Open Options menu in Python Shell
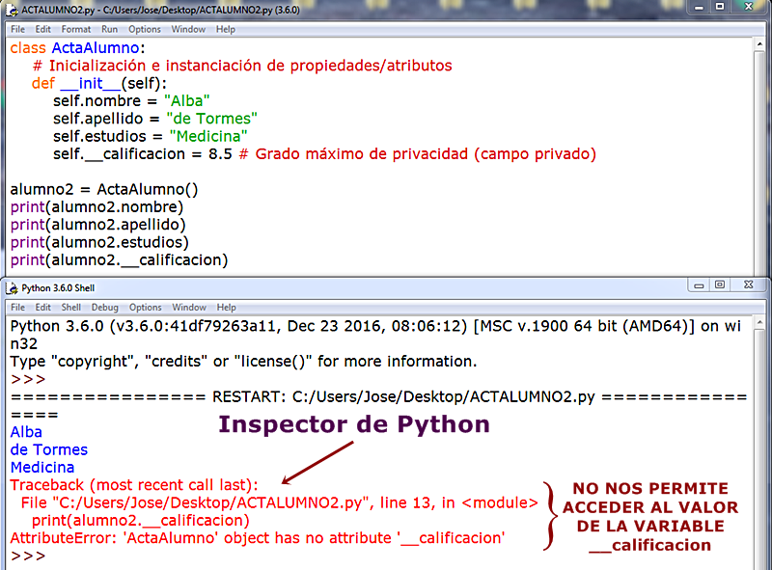The height and width of the screenshot is (570, 772). coord(146,307)
